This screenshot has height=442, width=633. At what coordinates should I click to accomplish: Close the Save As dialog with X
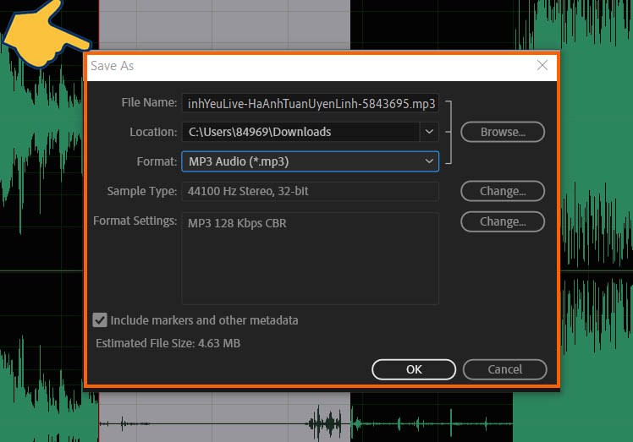542,66
